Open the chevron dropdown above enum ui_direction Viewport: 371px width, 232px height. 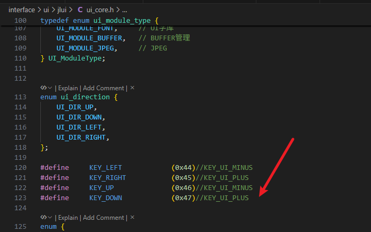pos(50,88)
